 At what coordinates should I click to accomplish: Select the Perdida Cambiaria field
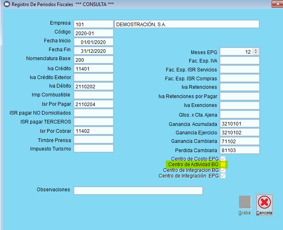click(239, 150)
